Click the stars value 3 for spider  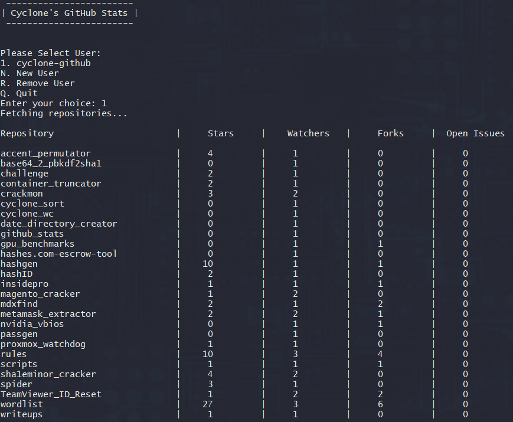coord(210,384)
